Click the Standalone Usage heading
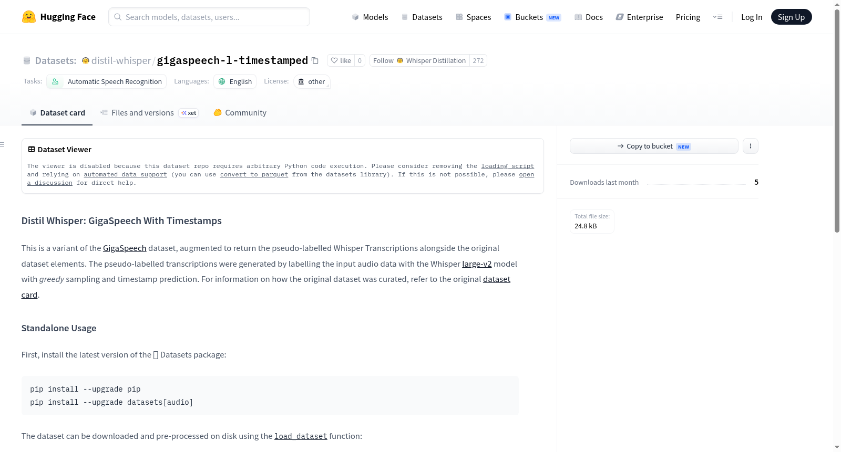 59,328
